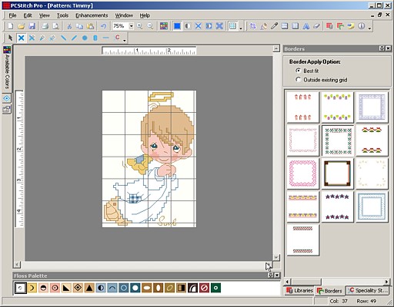Open the Tools menu

[62, 15]
